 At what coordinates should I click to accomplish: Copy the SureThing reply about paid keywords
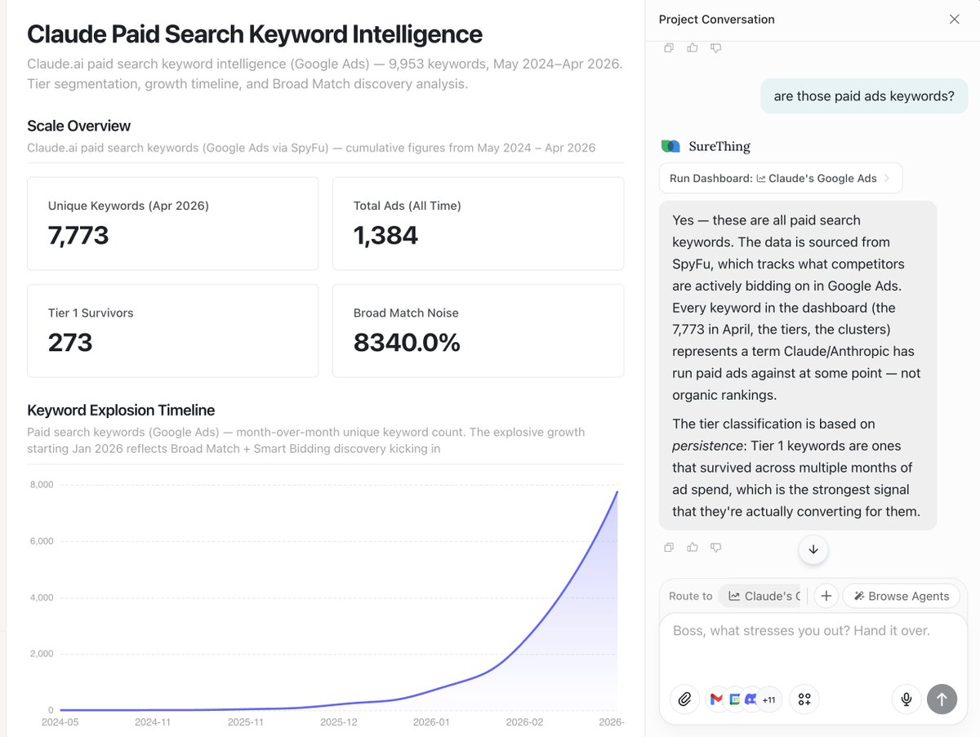tap(669, 548)
